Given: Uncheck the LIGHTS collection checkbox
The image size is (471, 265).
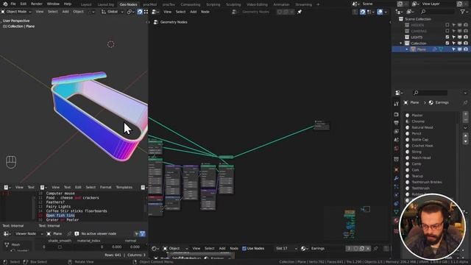Looking at the screenshot, I should (x=447, y=37).
